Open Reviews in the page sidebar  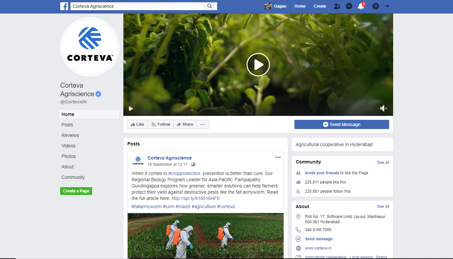click(70, 135)
